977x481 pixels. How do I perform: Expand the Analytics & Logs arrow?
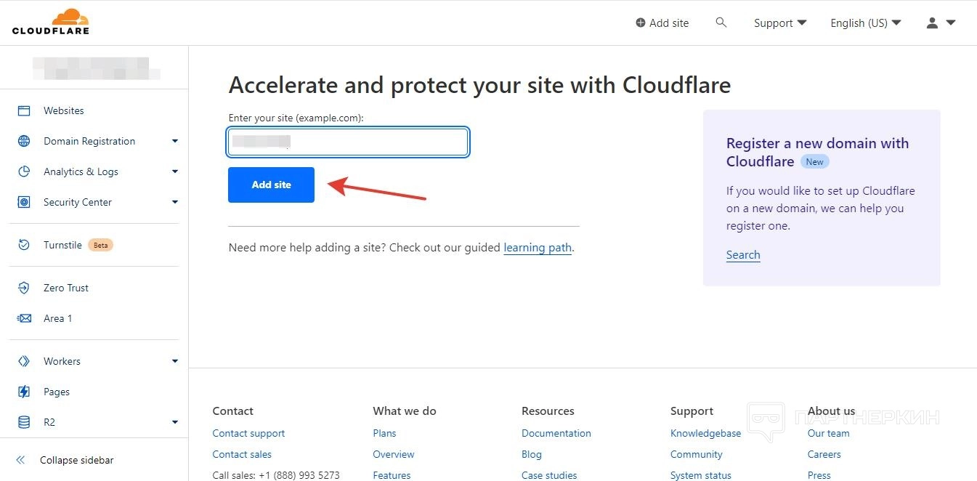click(x=175, y=172)
